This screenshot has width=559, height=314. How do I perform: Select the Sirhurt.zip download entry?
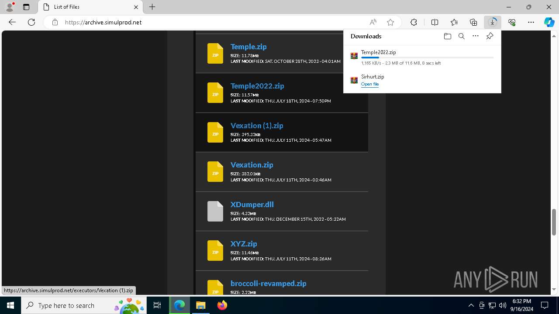422,80
